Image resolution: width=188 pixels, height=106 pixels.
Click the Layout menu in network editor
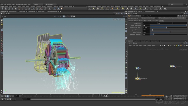point(149,45)
